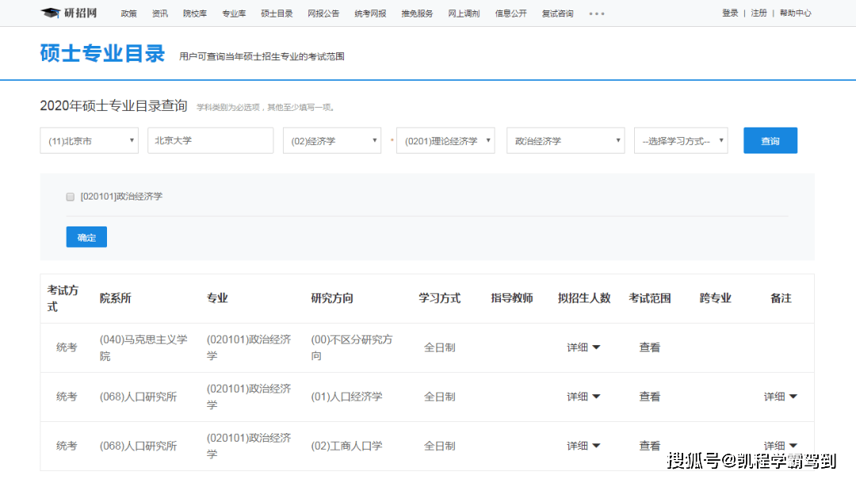Click the blue 确定 confirm button
The width and height of the screenshot is (856, 479).
[86, 237]
